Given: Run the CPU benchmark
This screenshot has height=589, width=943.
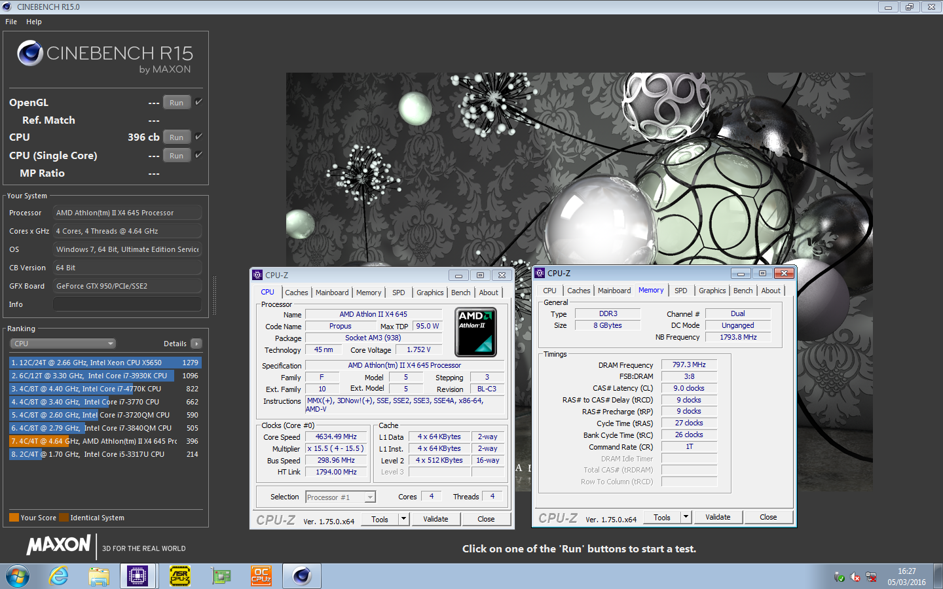Looking at the screenshot, I should point(177,137).
